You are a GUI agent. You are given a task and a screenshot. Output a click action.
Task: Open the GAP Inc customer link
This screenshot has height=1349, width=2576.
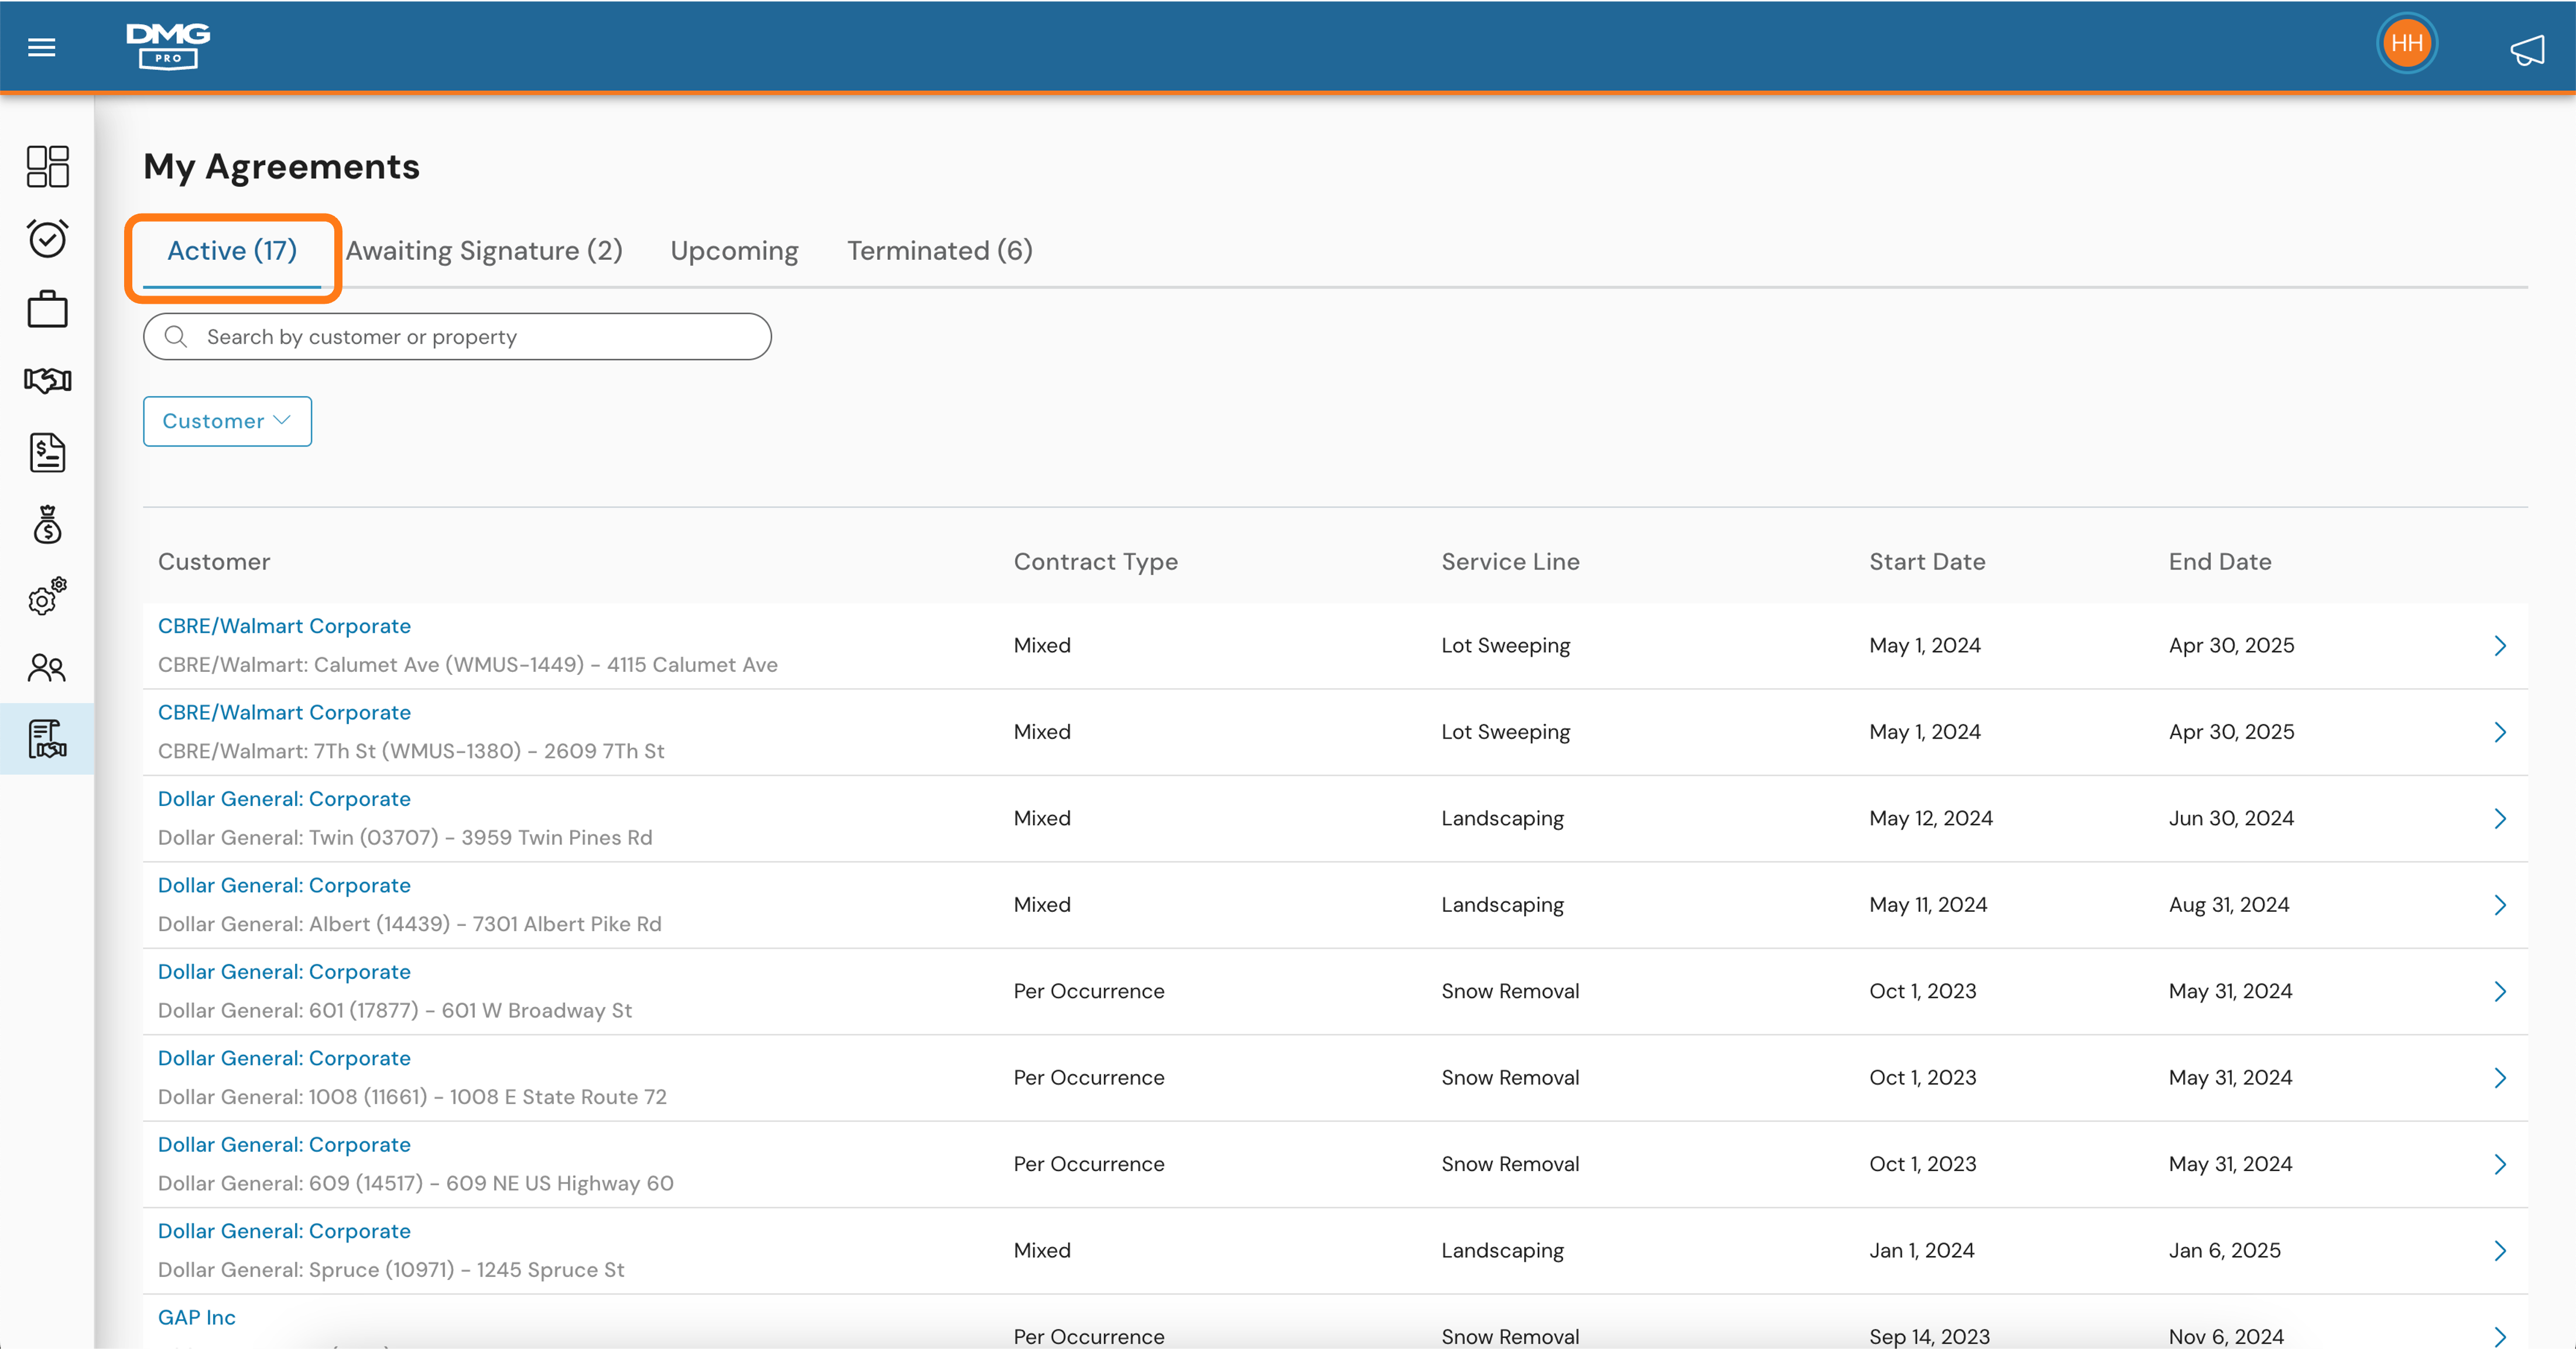pyautogui.click(x=196, y=1318)
